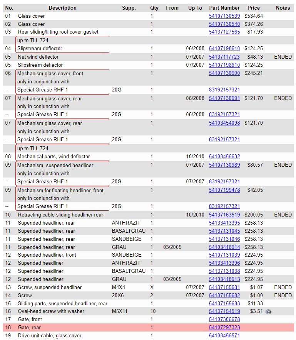This screenshot has height=340, width=296.
Task: Select the highlighted Gate, rear row description
Action: [29, 328]
